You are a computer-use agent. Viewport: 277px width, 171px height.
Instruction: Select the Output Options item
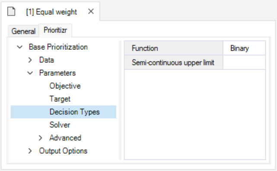pyautogui.click(x=63, y=151)
